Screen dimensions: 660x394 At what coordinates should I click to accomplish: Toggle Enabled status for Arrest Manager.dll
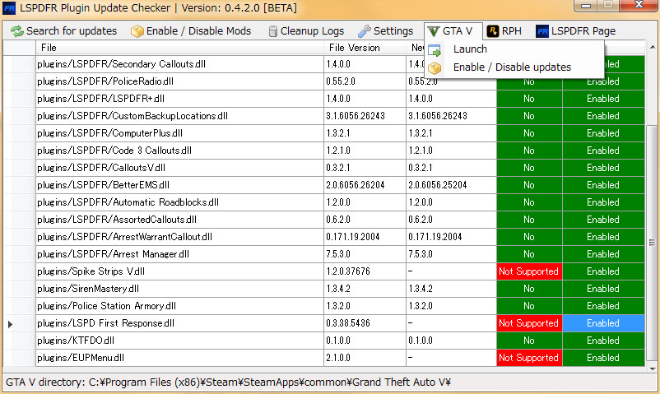pyautogui.click(x=603, y=254)
